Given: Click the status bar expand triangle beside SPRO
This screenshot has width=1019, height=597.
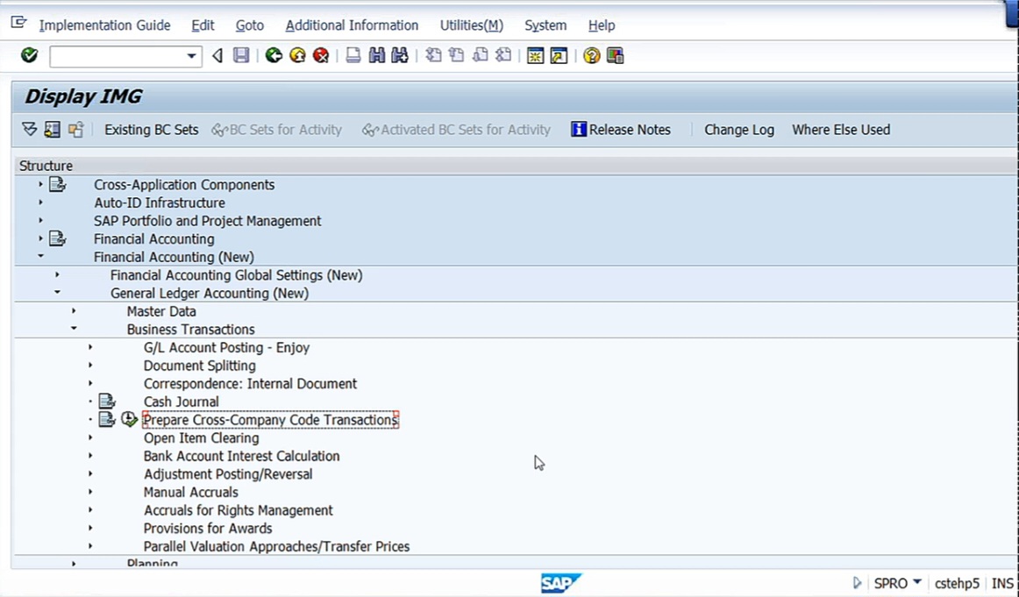Looking at the screenshot, I should click(857, 583).
